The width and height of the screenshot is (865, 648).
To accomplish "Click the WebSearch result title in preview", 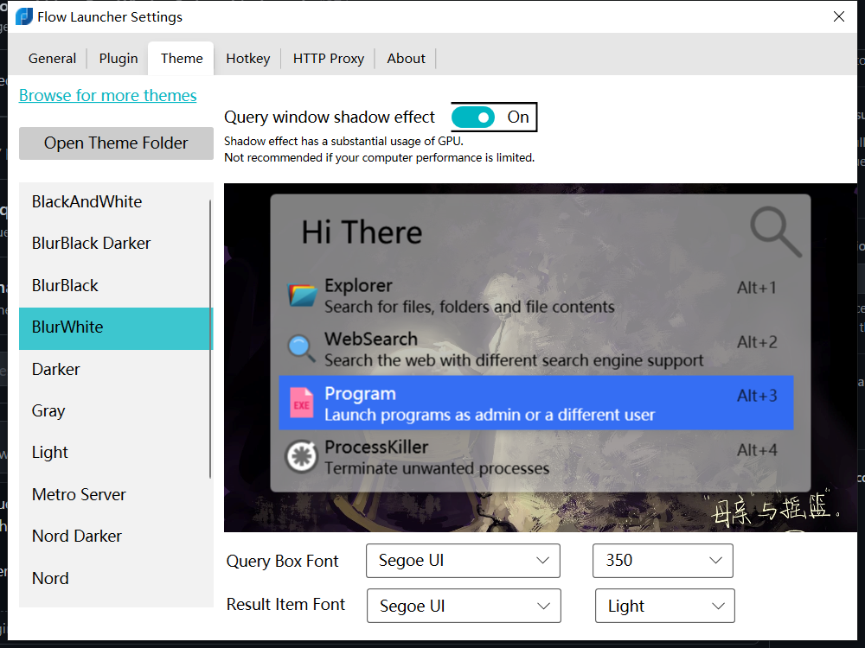I will (371, 339).
